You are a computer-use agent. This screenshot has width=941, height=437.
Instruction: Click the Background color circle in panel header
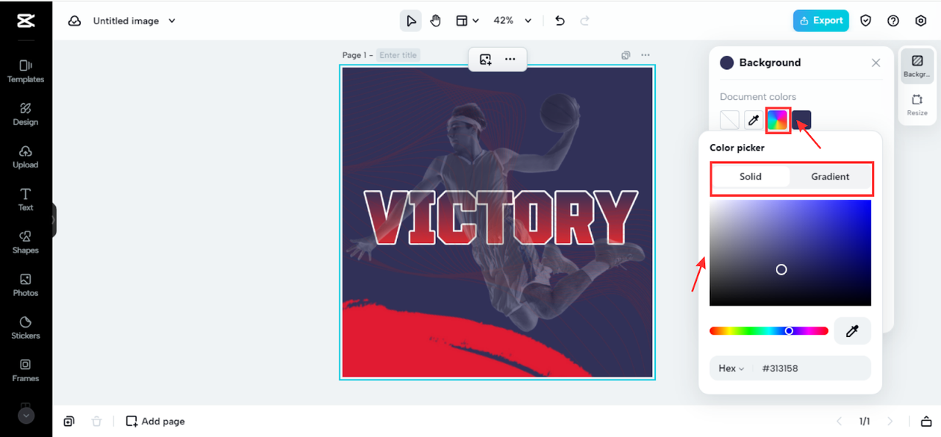[727, 63]
